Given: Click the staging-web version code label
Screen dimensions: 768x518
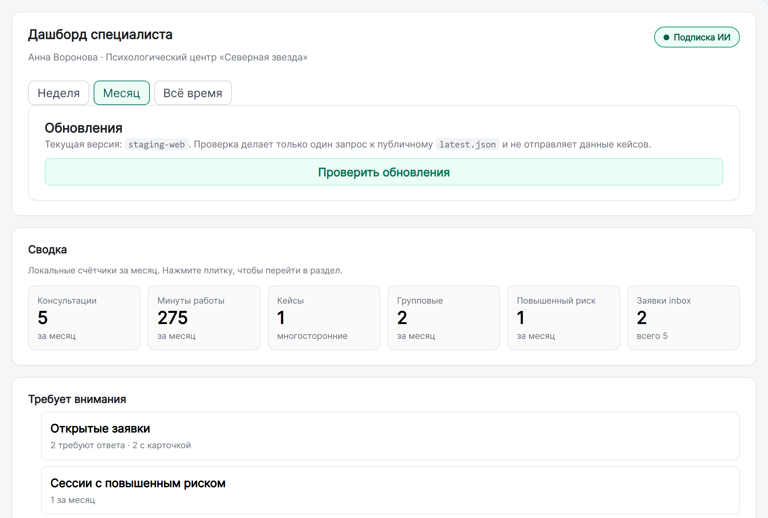Looking at the screenshot, I should 156,144.
